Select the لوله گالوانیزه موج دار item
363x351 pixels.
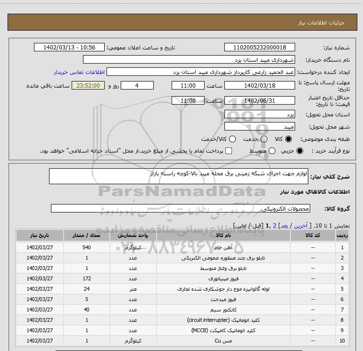coord(182,289)
